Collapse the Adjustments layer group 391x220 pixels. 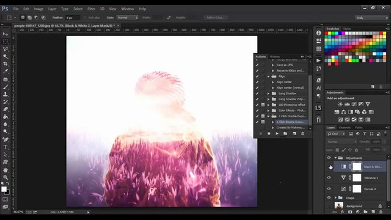335,158
